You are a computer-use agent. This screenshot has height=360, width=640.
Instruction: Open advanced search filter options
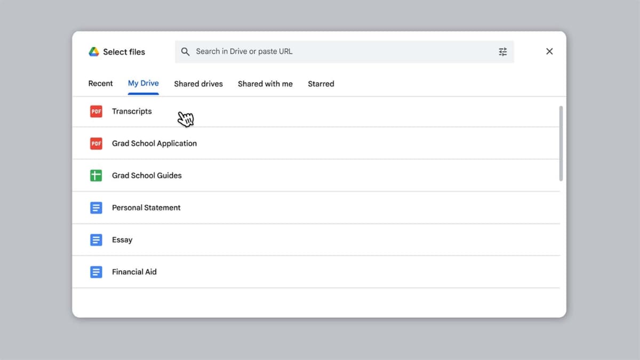[x=502, y=52]
